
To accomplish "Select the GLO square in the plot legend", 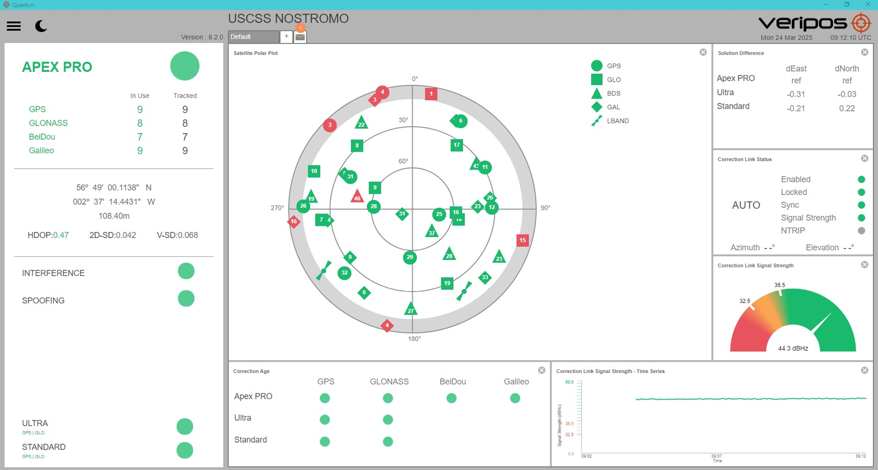I will pyautogui.click(x=596, y=80).
